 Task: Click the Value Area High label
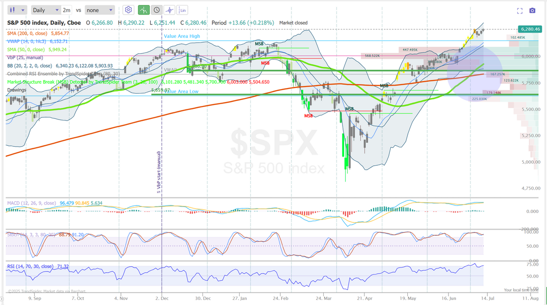(x=182, y=36)
